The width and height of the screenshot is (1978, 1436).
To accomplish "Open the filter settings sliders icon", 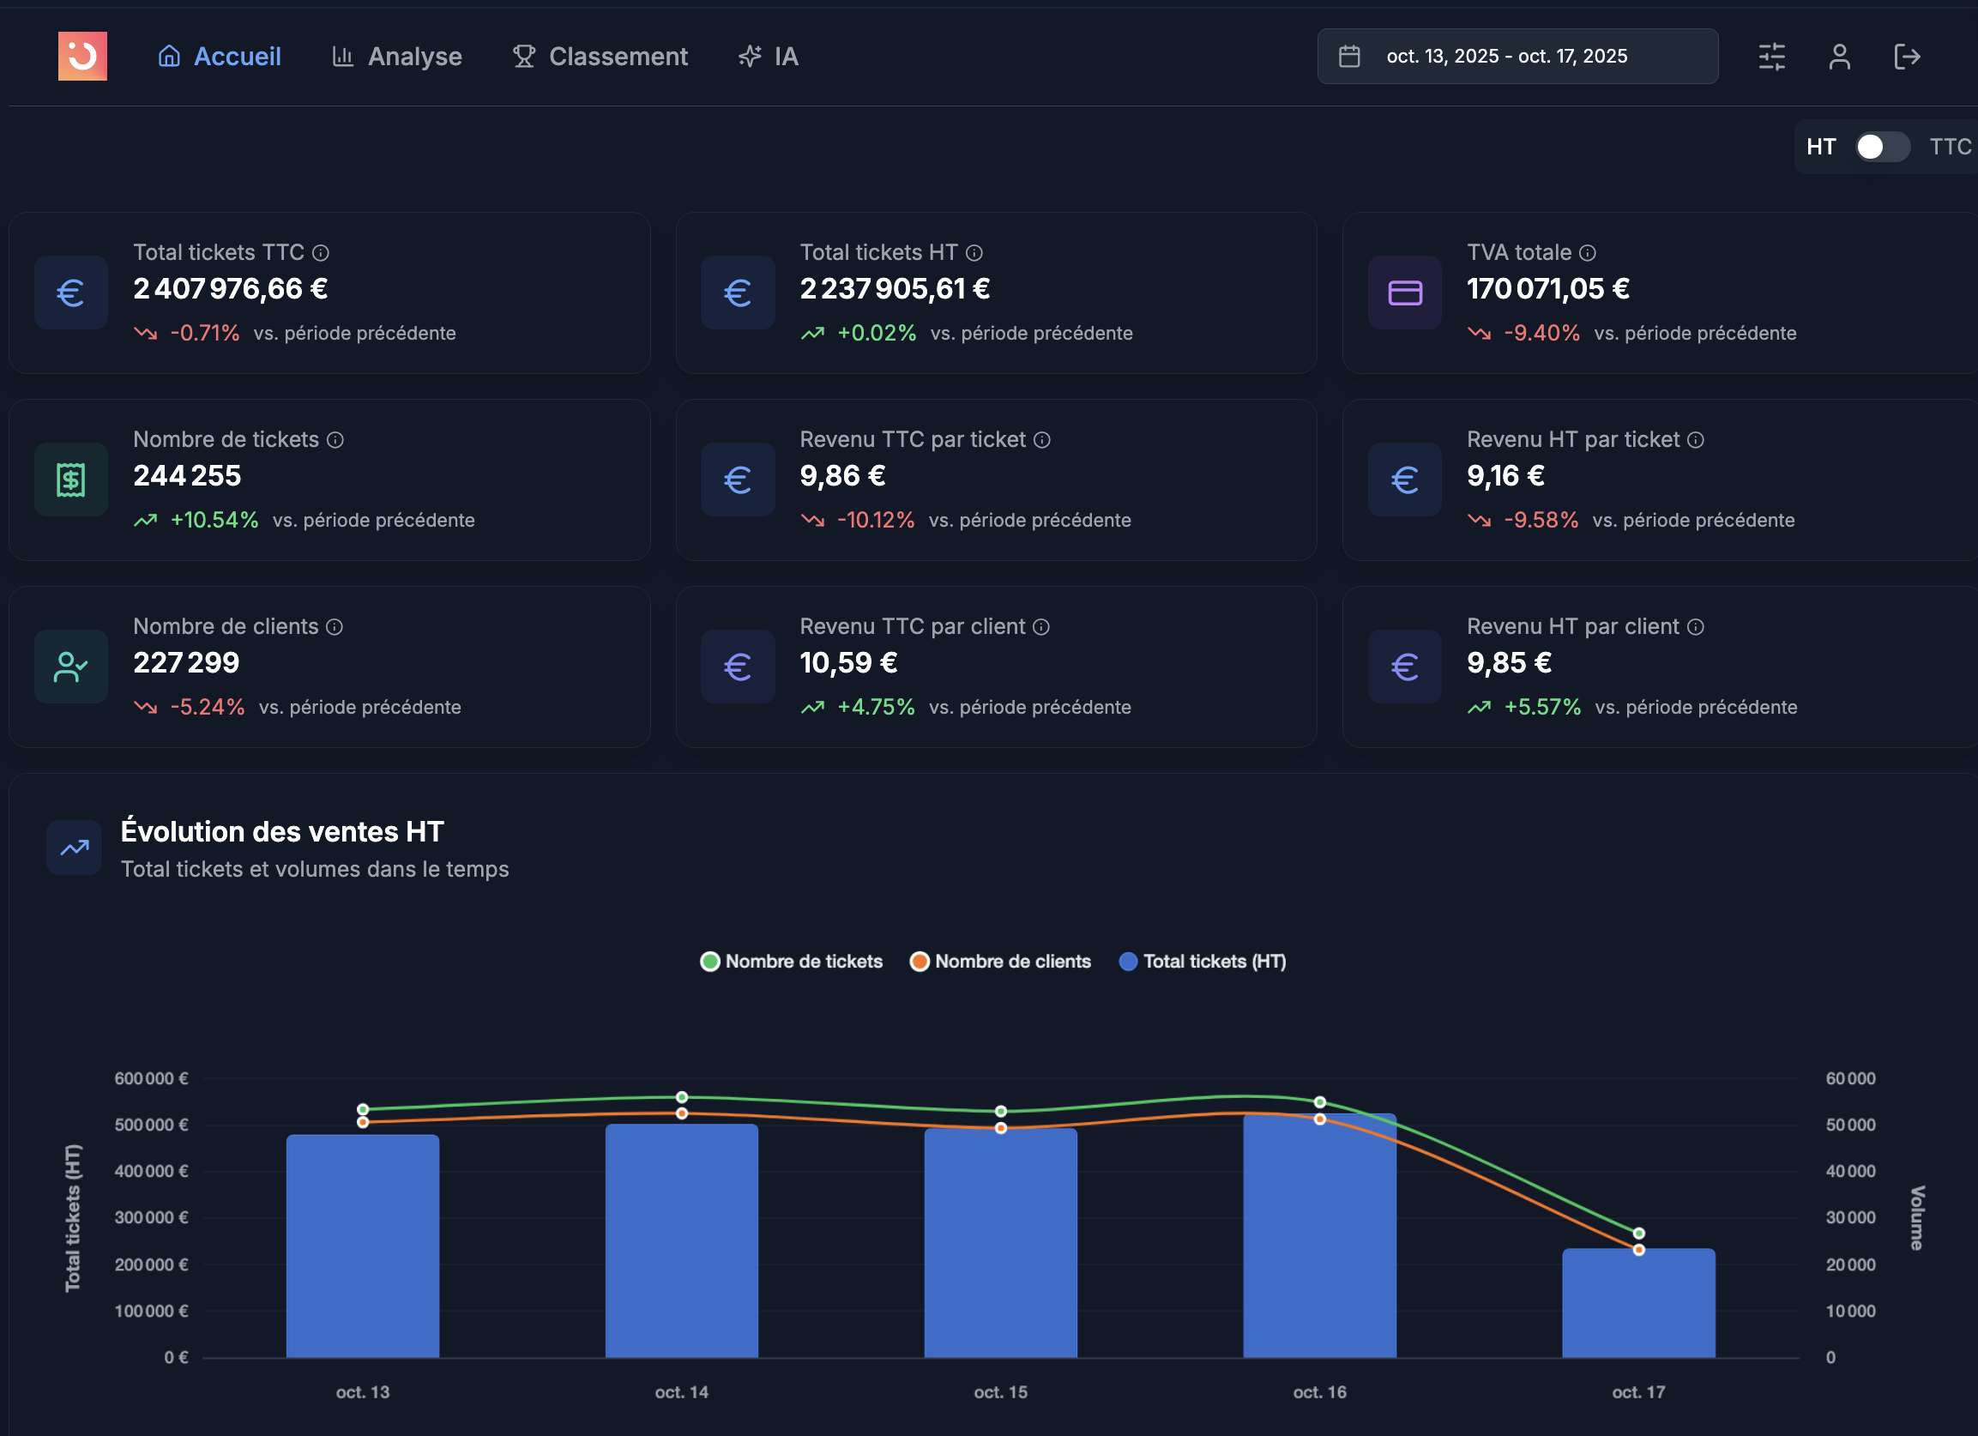I will (1771, 57).
